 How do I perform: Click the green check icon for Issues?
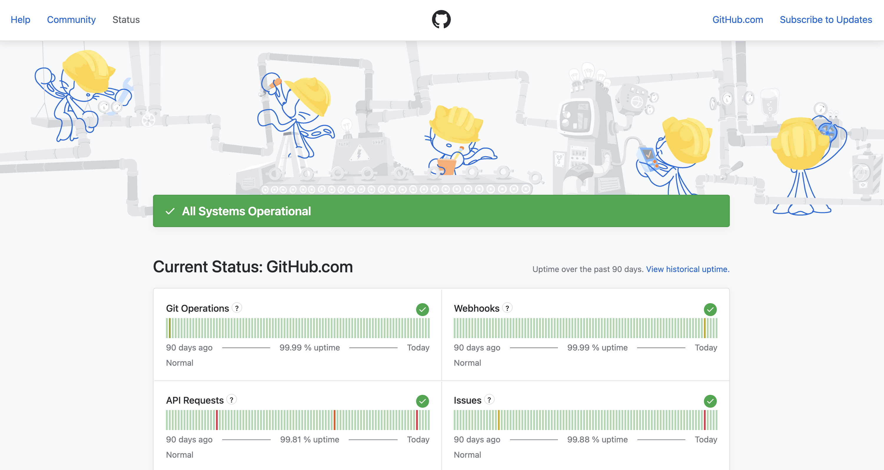point(710,401)
